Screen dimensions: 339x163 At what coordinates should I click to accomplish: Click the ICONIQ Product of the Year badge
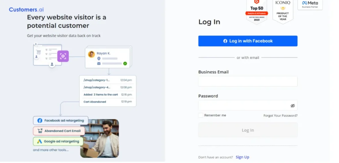tap(283, 11)
